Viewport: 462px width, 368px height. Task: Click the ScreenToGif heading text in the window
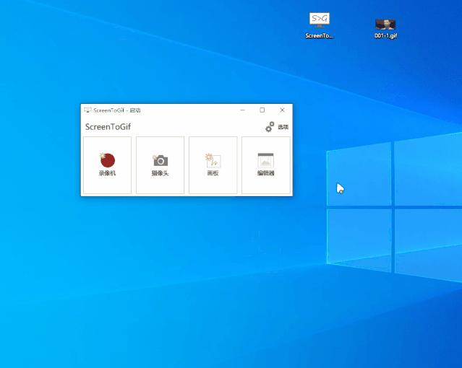(x=108, y=127)
